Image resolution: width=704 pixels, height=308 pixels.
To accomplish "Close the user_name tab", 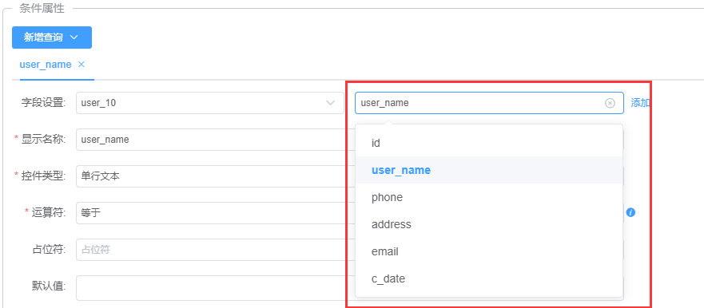I will [x=82, y=65].
